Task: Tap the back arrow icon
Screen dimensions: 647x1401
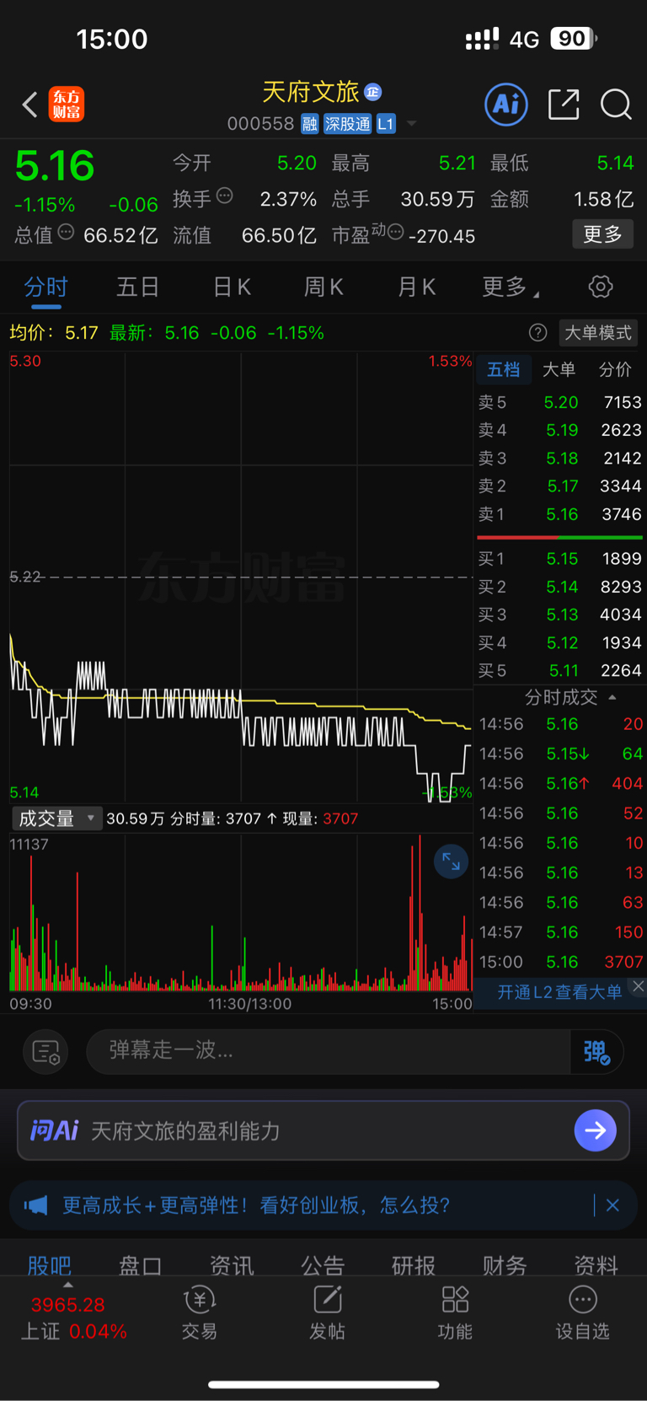Action: [x=30, y=105]
